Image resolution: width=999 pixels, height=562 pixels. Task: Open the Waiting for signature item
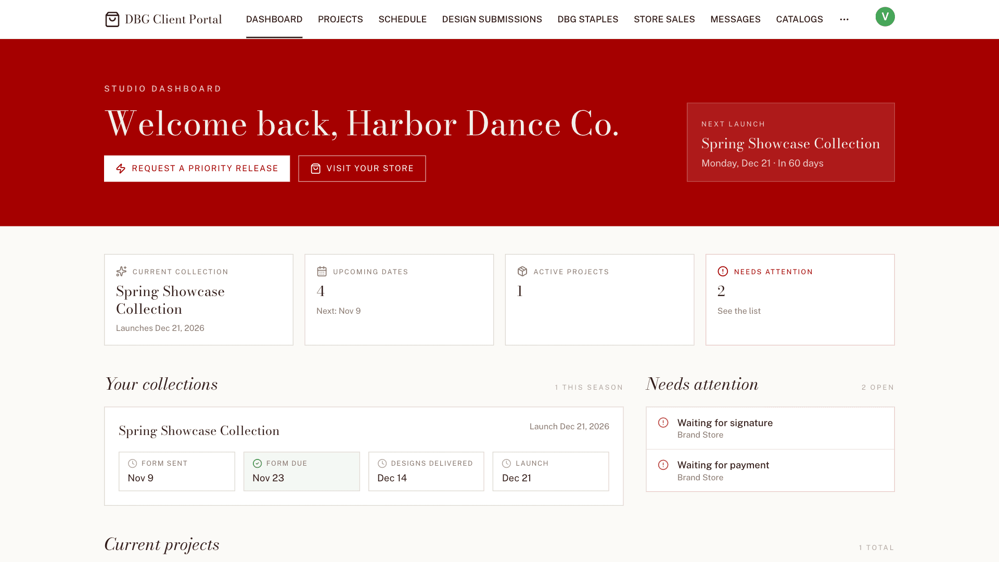(770, 428)
